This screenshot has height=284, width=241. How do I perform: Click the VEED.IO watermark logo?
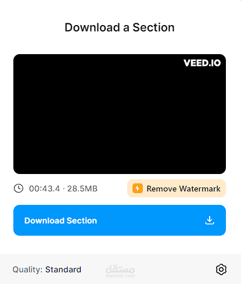pyautogui.click(x=202, y=63)
